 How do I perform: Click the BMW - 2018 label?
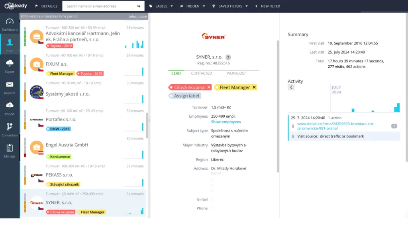point(58,129)
